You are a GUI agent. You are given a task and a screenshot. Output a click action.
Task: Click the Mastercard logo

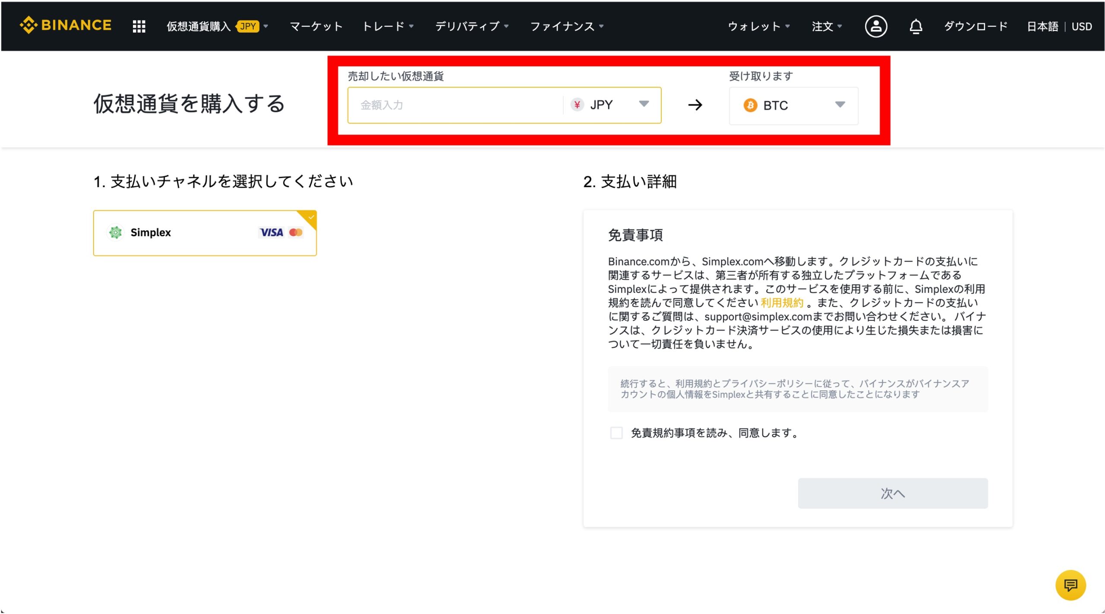[x=296, y=232]
